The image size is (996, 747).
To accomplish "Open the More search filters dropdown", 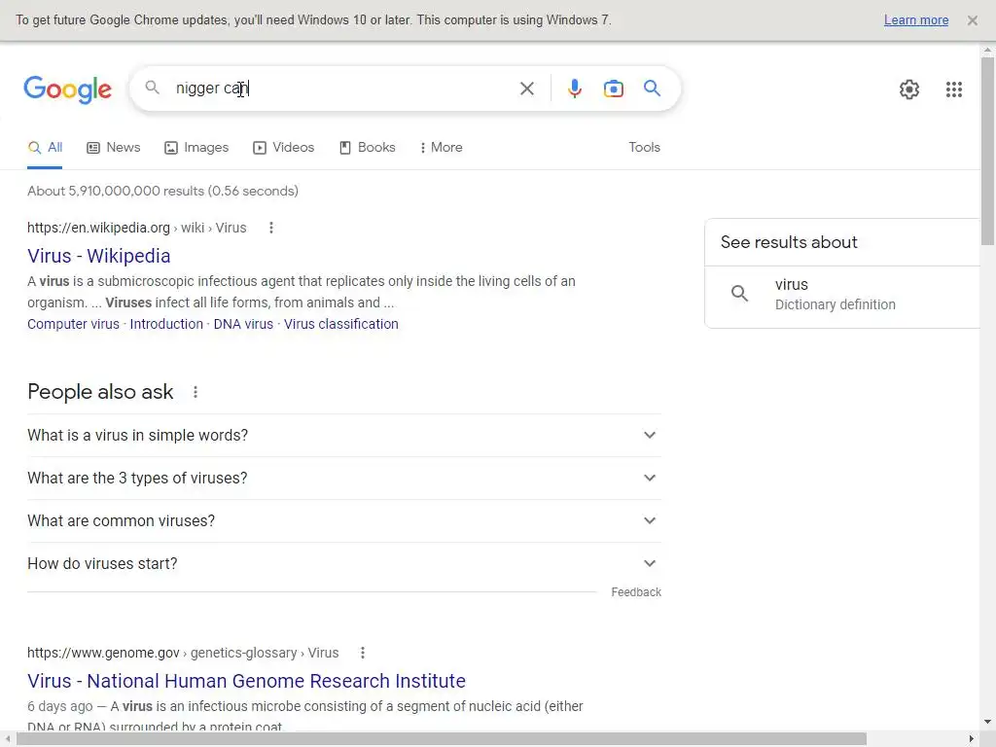I will [x=441, y=148].
